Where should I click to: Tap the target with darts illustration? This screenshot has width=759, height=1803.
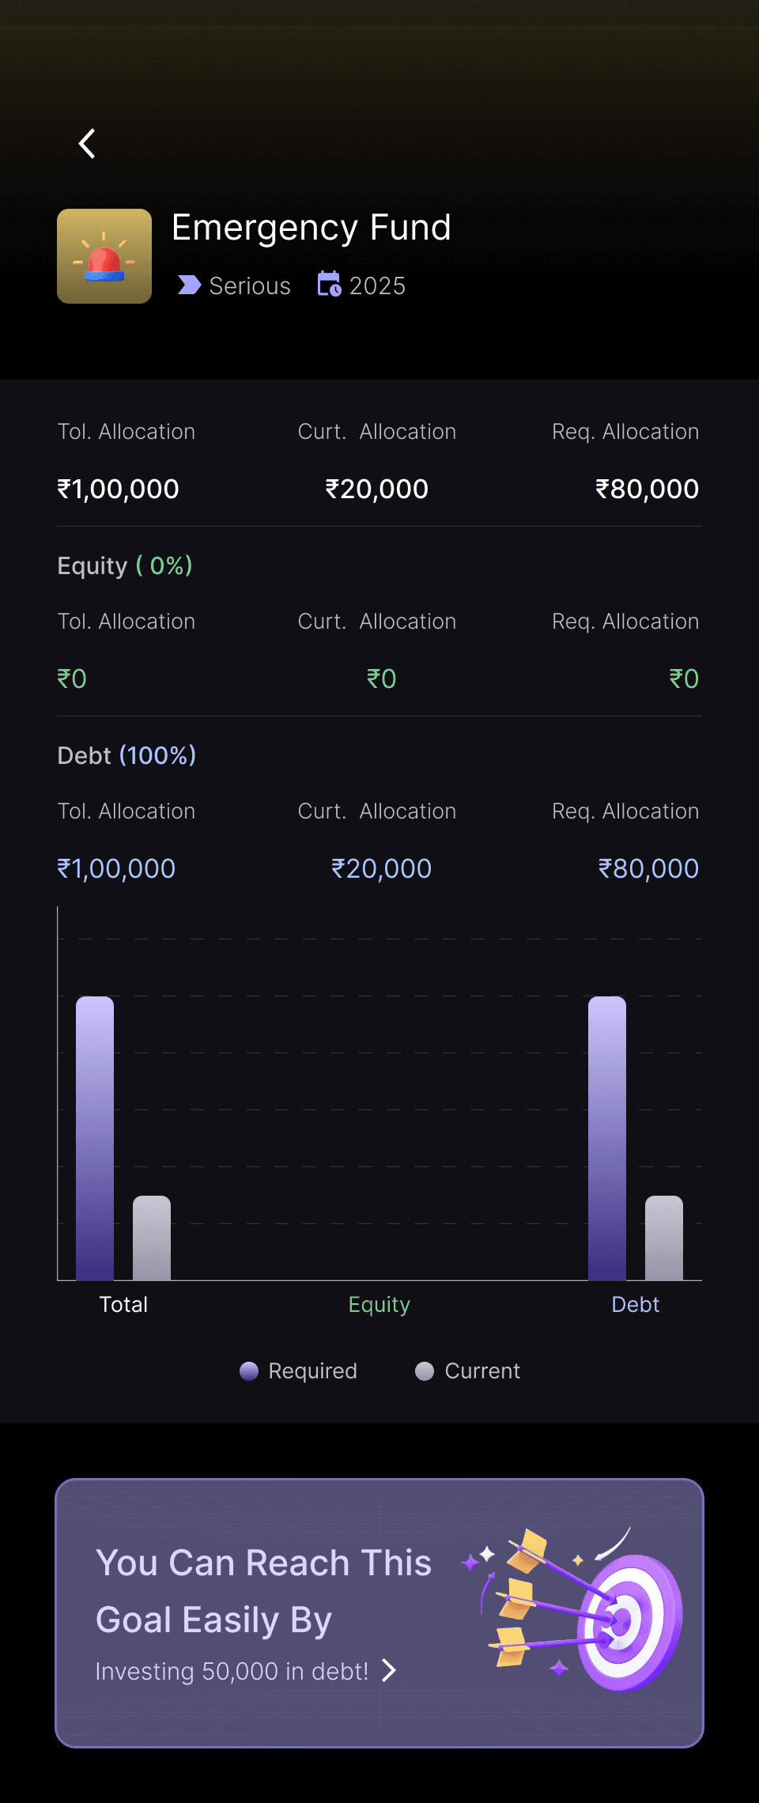(572, 1610)
